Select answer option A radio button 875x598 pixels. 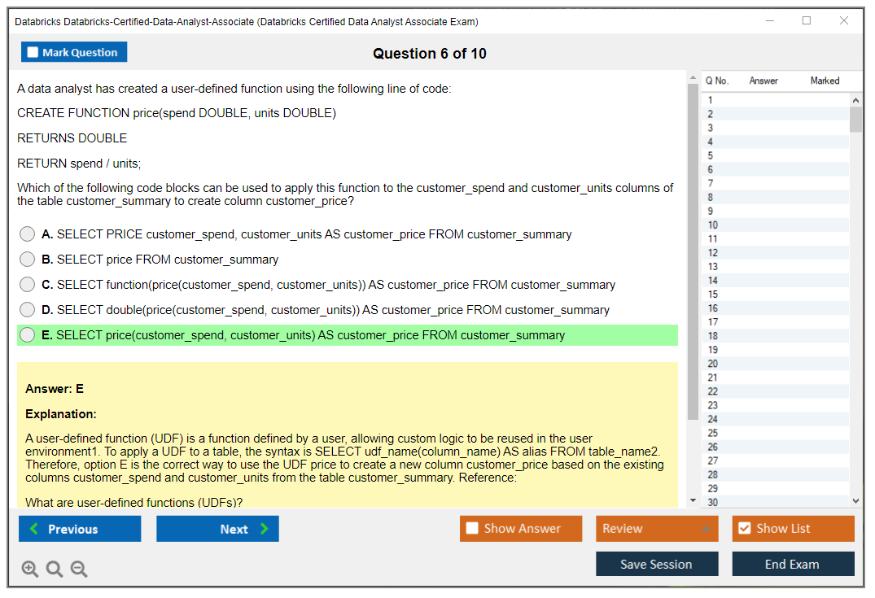point(27,234)
